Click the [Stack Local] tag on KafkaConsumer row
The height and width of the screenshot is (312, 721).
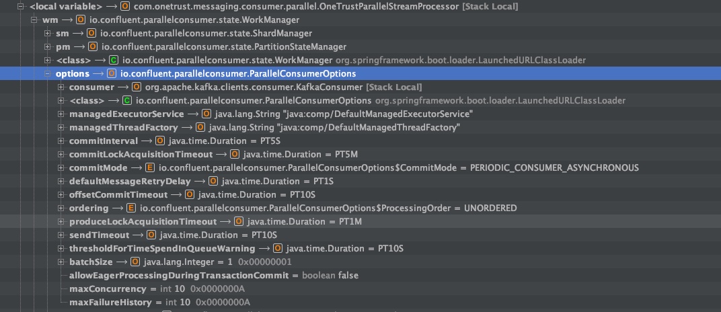[x=393, y=87]
